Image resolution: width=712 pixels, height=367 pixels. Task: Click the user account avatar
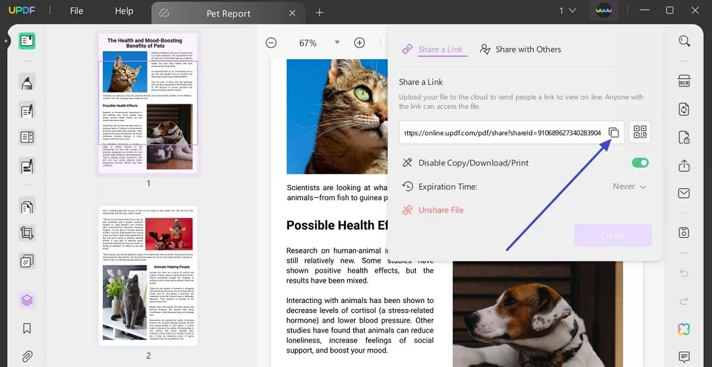(x=604, y=11)
